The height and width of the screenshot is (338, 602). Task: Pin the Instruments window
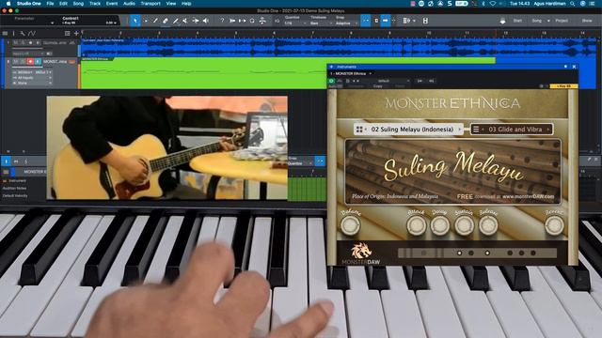click(565, 67)
